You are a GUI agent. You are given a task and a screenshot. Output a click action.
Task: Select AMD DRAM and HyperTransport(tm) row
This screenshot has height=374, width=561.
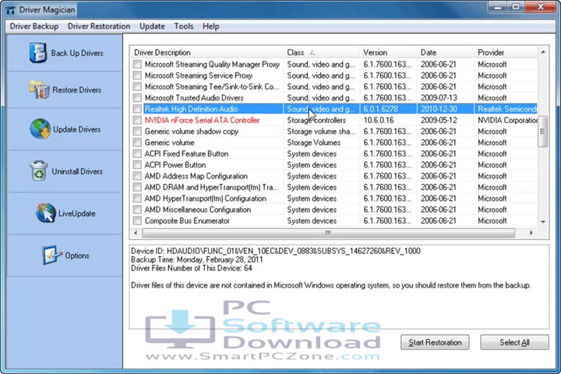pyautogui.click(x=334, y=187)
